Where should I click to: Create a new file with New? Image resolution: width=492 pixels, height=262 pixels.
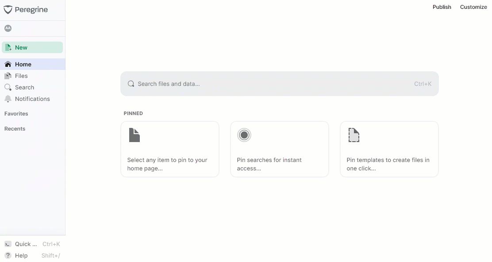[x=32, y=47]
